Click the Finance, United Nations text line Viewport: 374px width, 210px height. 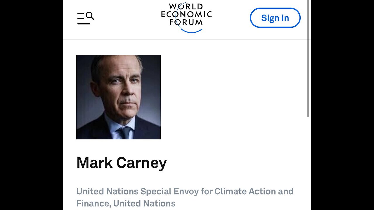click(x=126, y=203)
